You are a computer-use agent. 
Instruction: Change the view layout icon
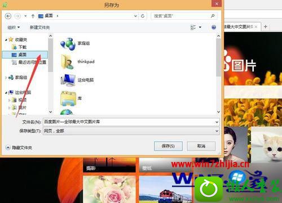[193, 28]
